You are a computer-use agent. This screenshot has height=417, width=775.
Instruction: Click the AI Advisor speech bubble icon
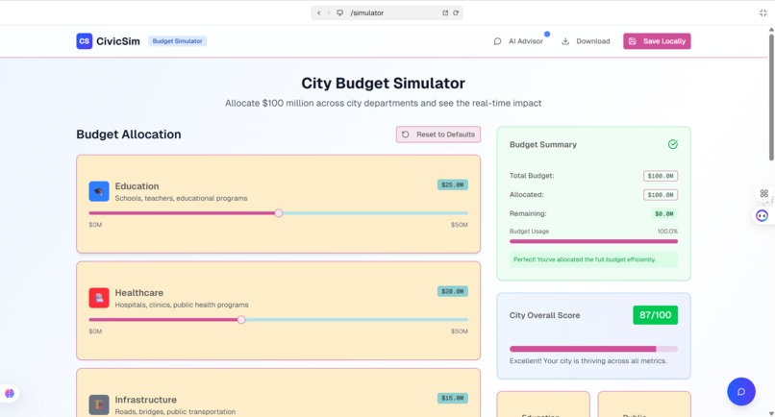497,41
